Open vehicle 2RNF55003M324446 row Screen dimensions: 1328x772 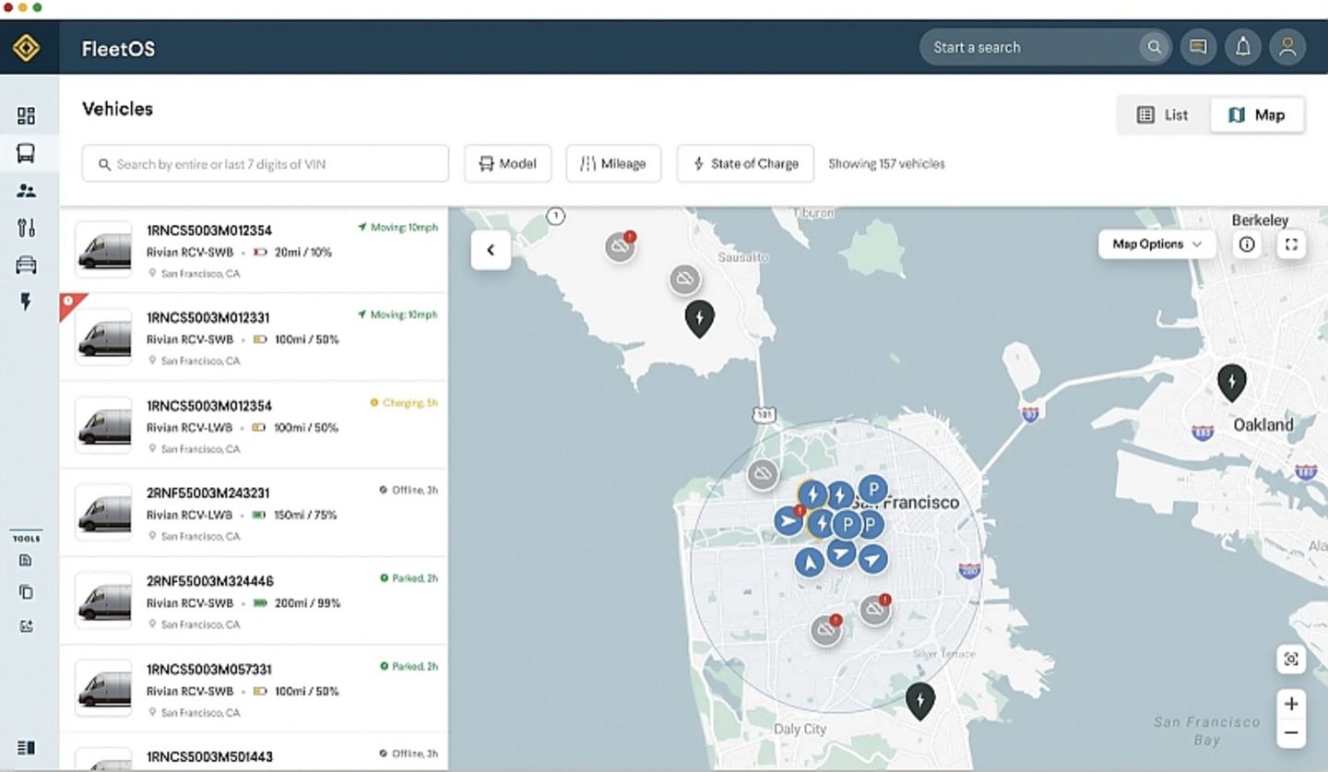coord(254,601)
